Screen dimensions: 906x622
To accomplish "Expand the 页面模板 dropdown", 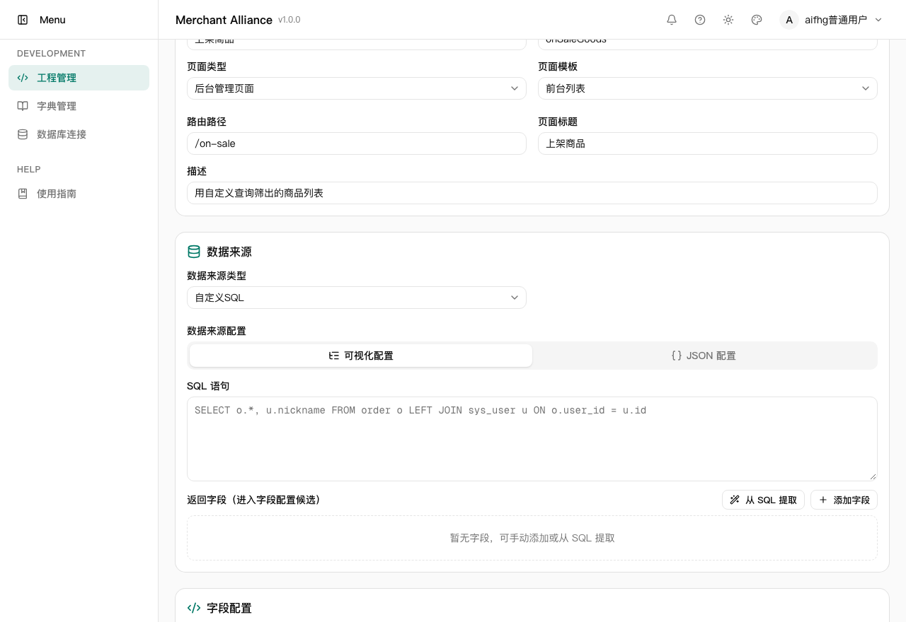I will coord(708,88).
